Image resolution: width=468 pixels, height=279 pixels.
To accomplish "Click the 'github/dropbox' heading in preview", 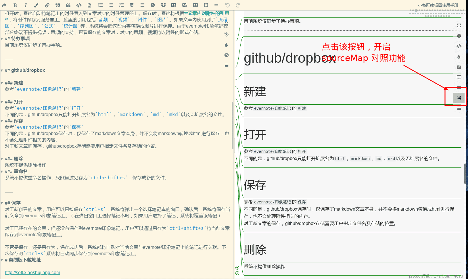I will point(289,58).
